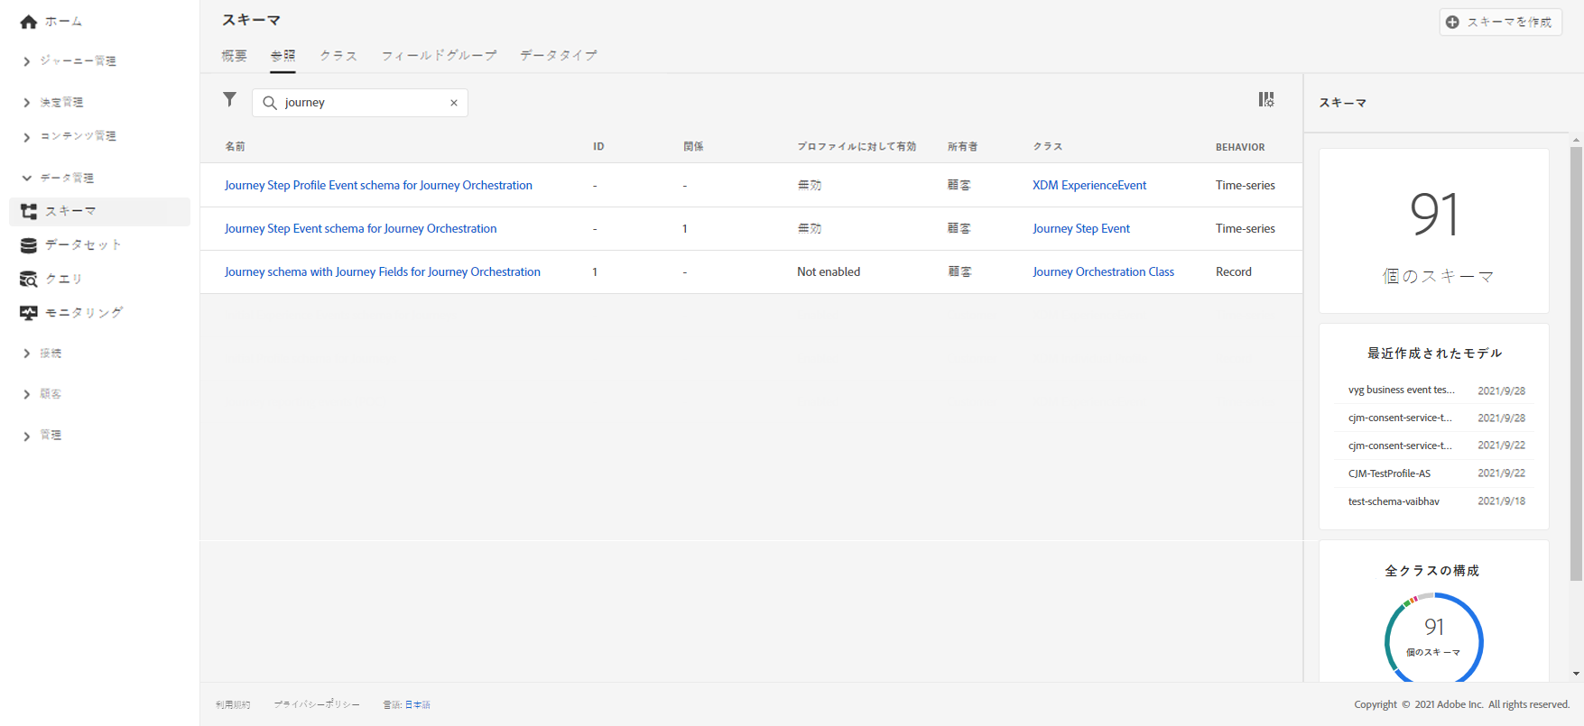Image resolution: width=1584 pixels, height=726 pixels.
Task: Click the プロファイルに対して有効 column header
Action: coord(857,147)
